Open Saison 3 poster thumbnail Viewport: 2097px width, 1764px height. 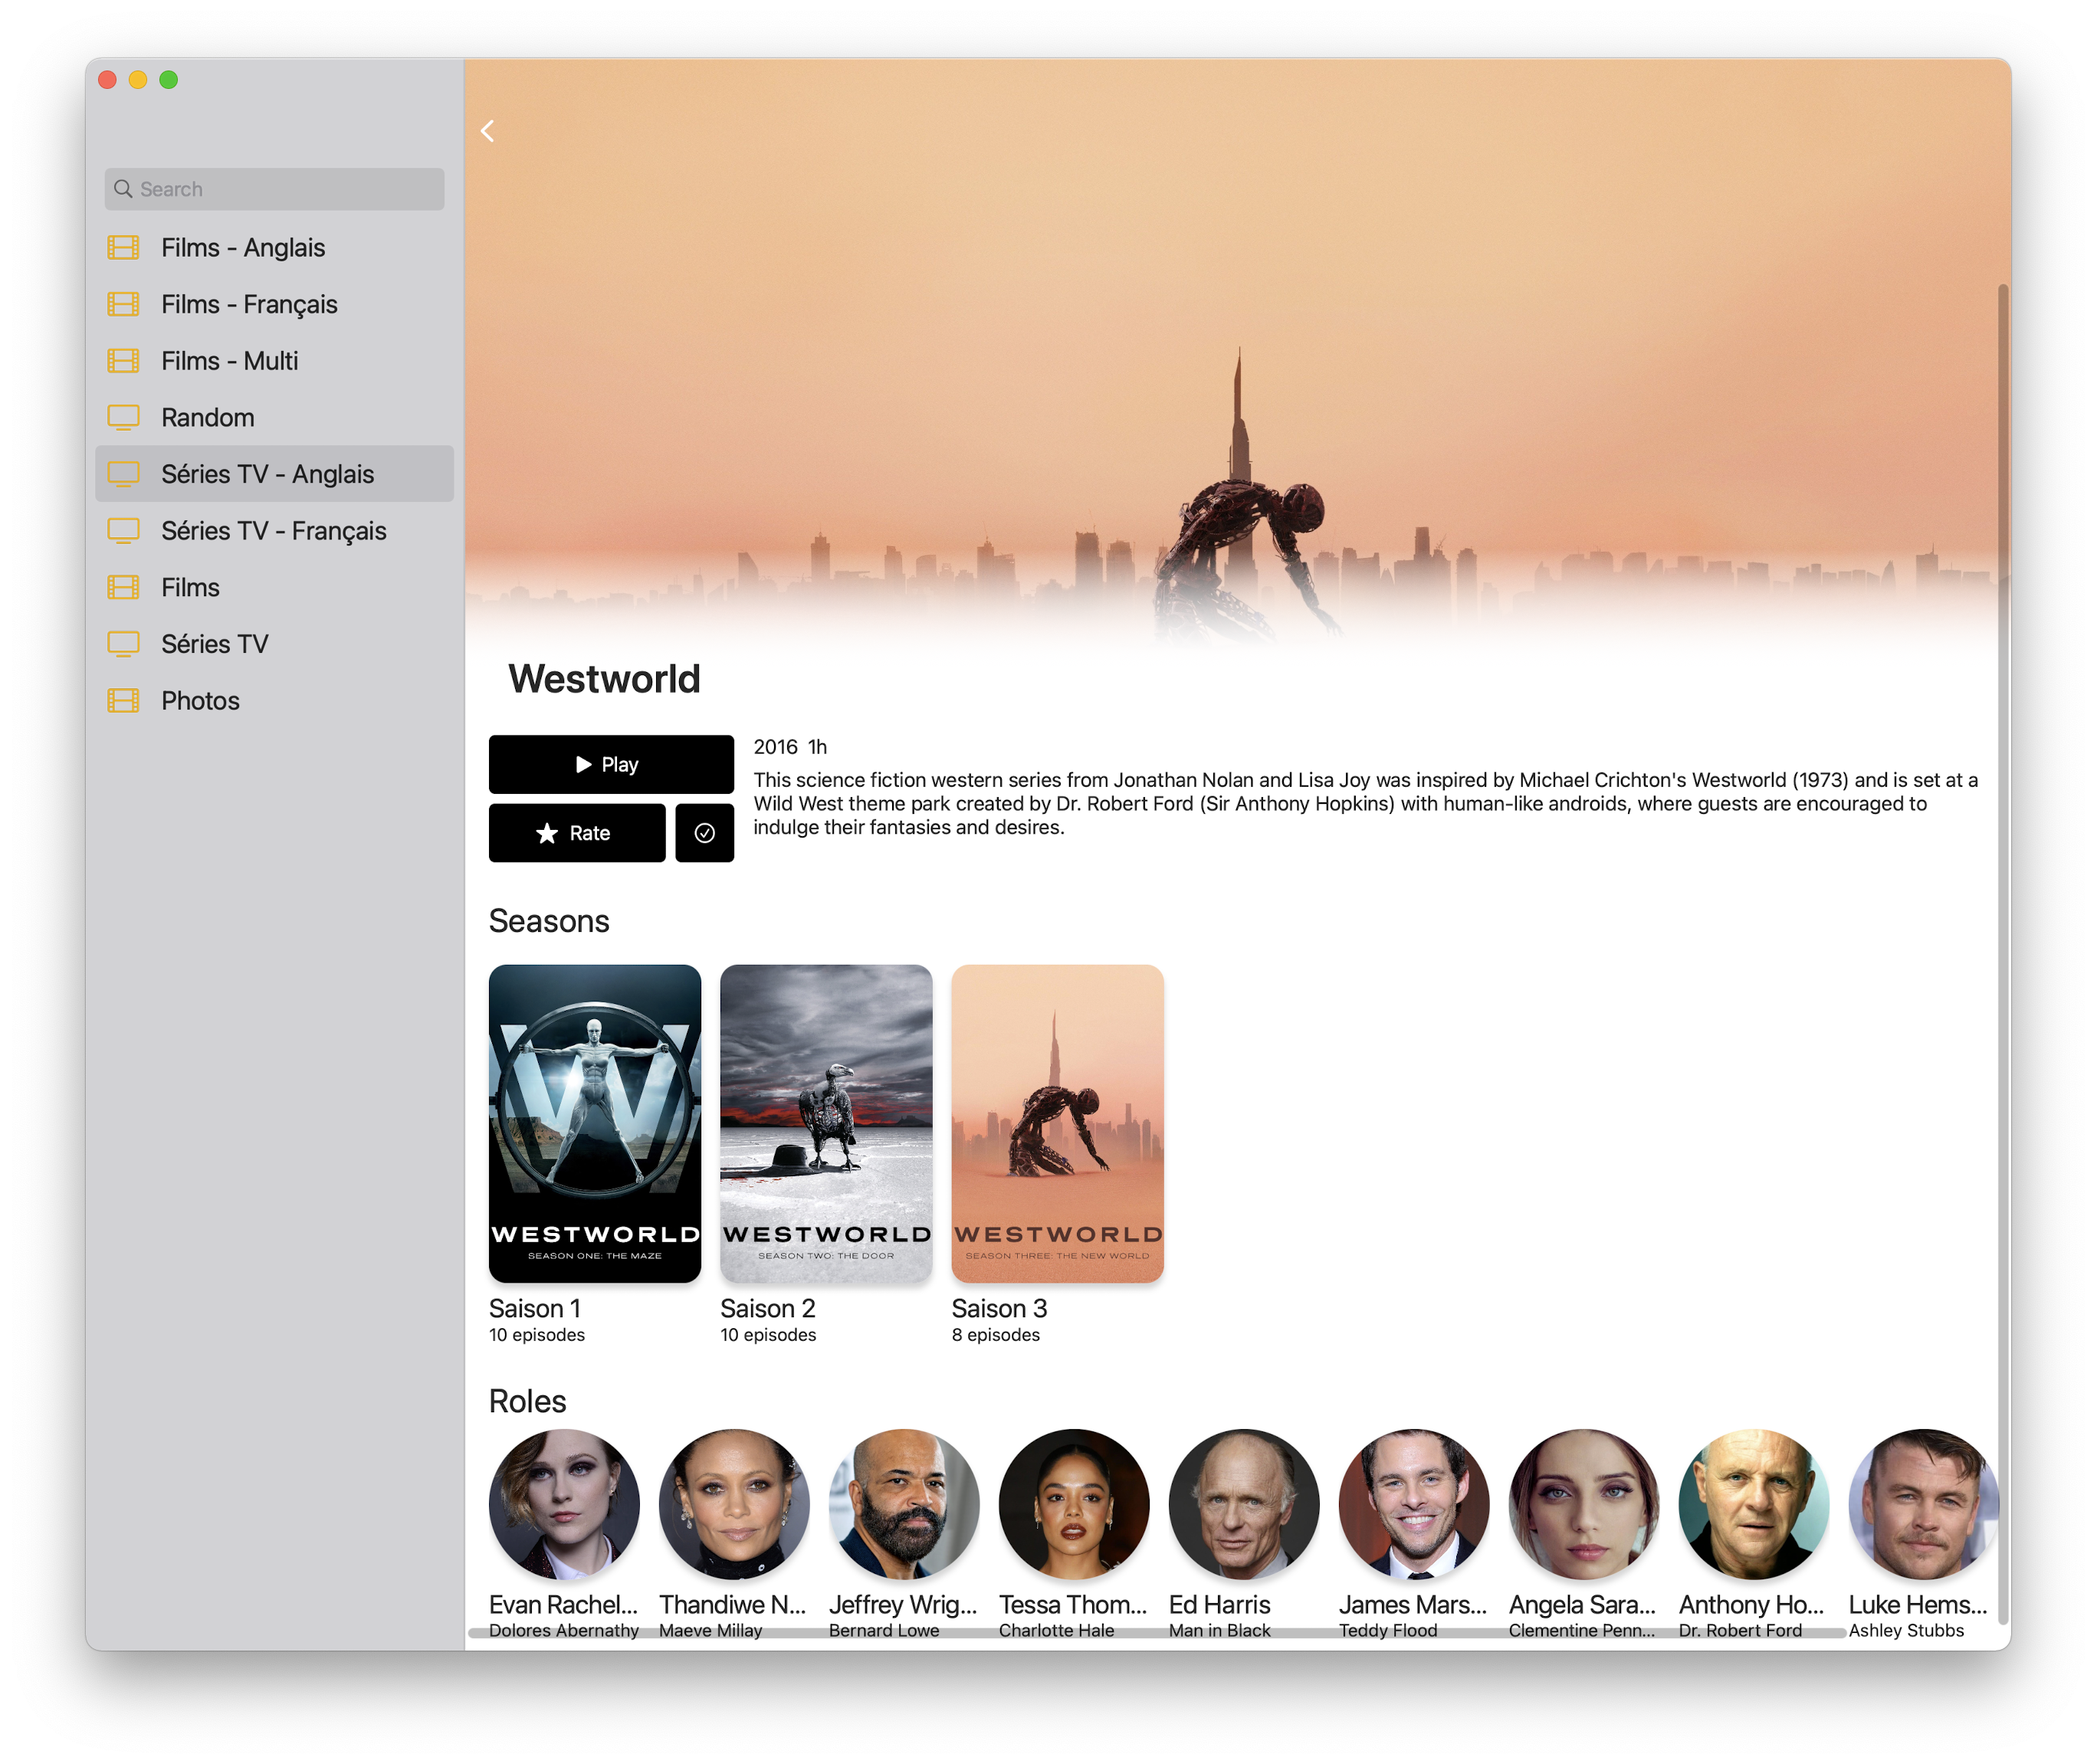(x=1057, y=1123)
